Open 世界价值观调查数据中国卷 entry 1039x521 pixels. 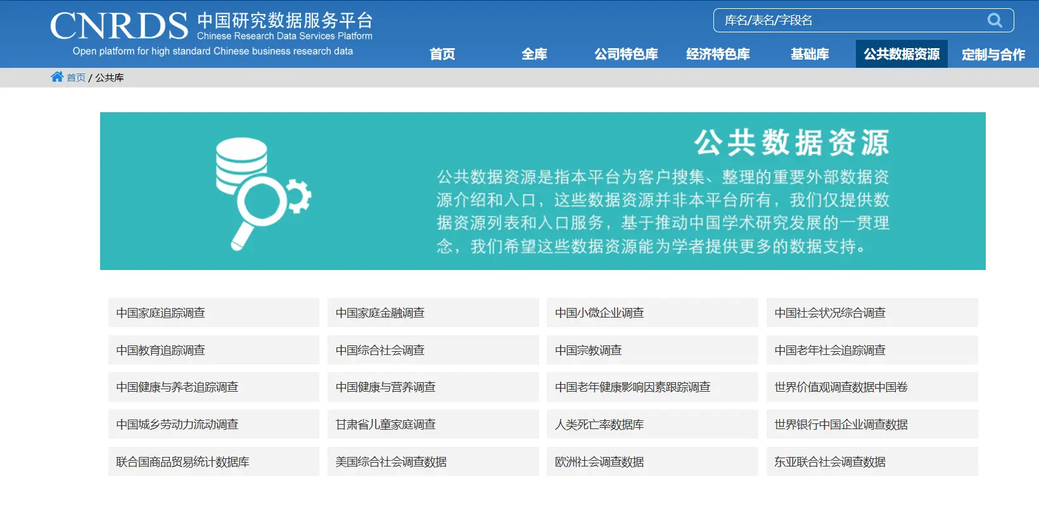pyautogui.click(x=841, y=387)
